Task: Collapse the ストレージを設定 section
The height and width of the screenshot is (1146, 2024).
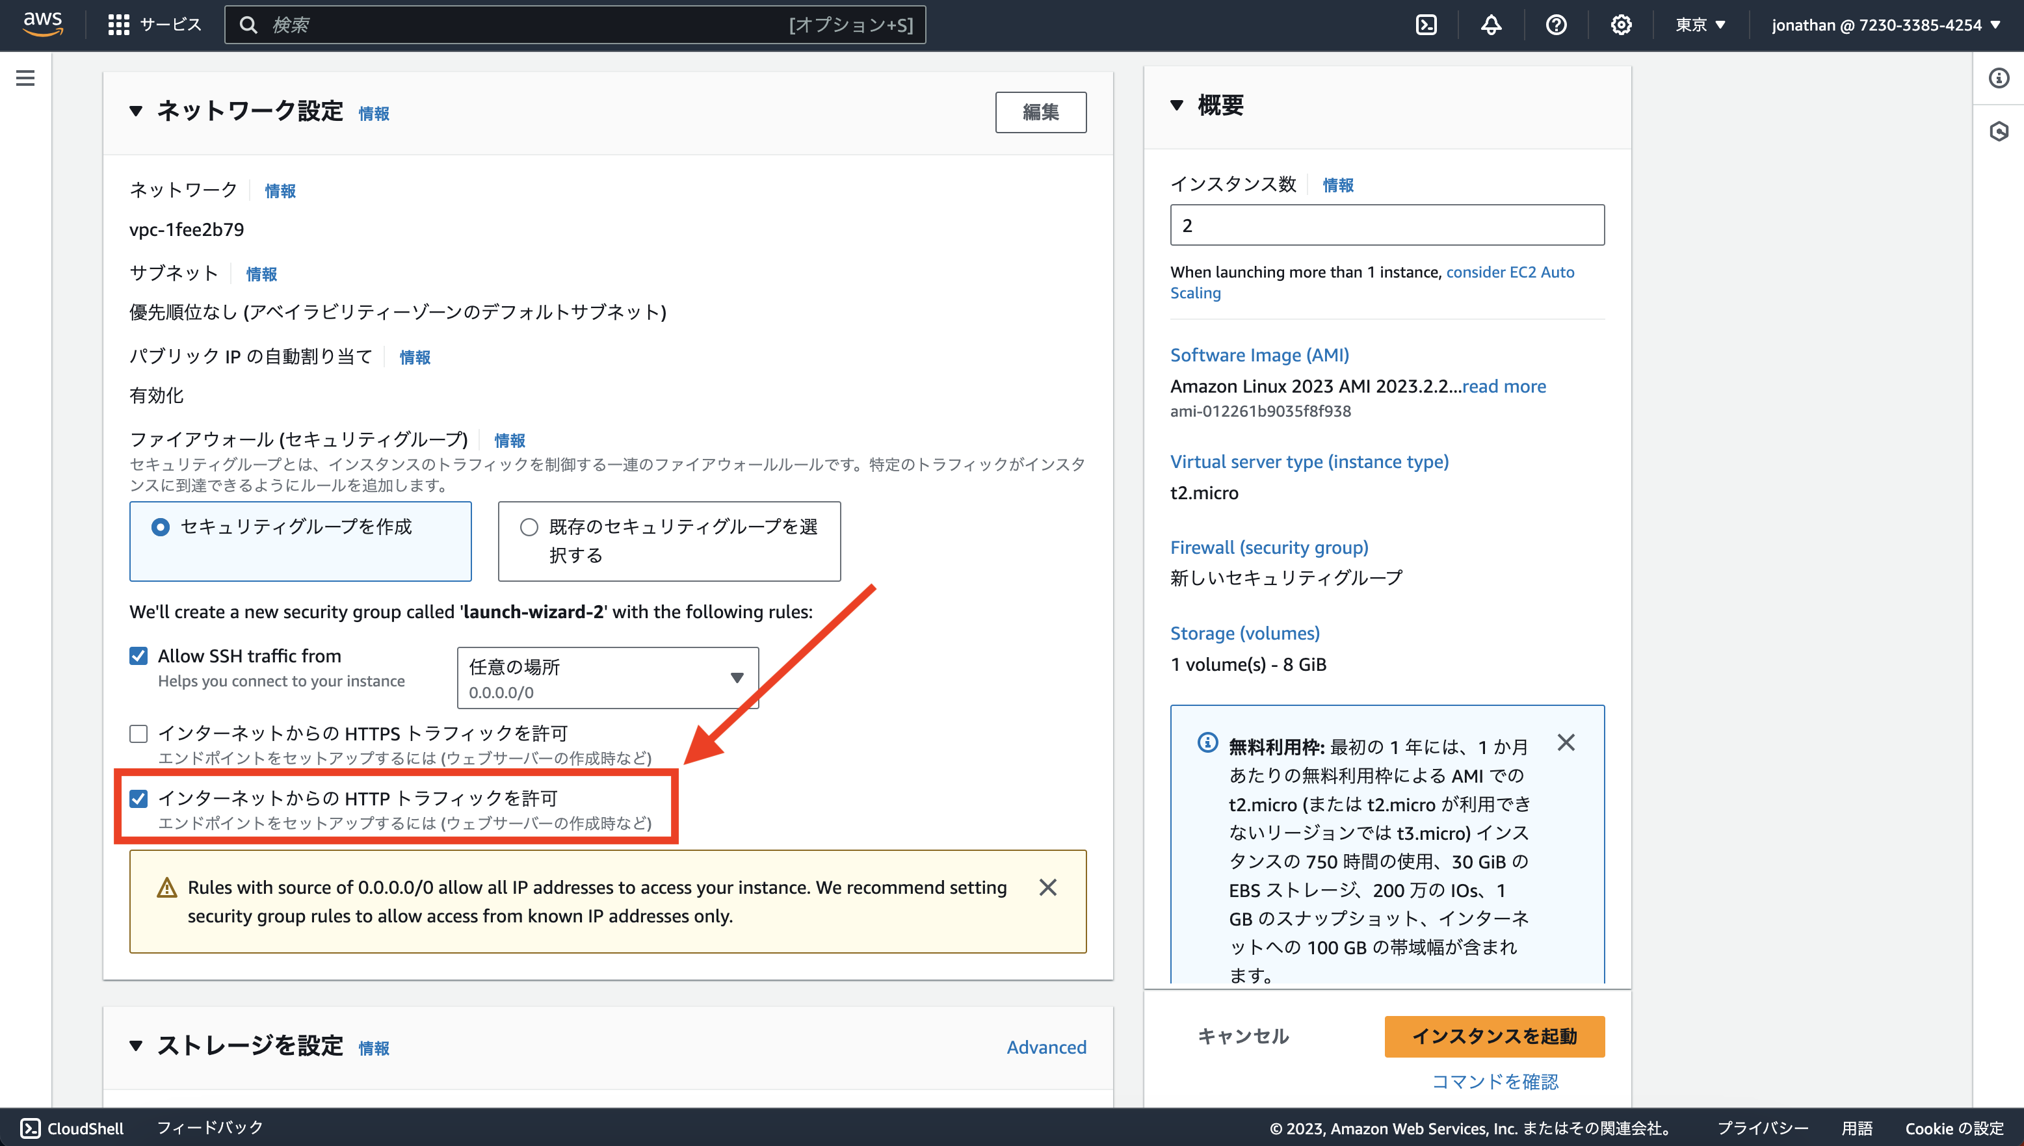Action: tap(136, 1045)
